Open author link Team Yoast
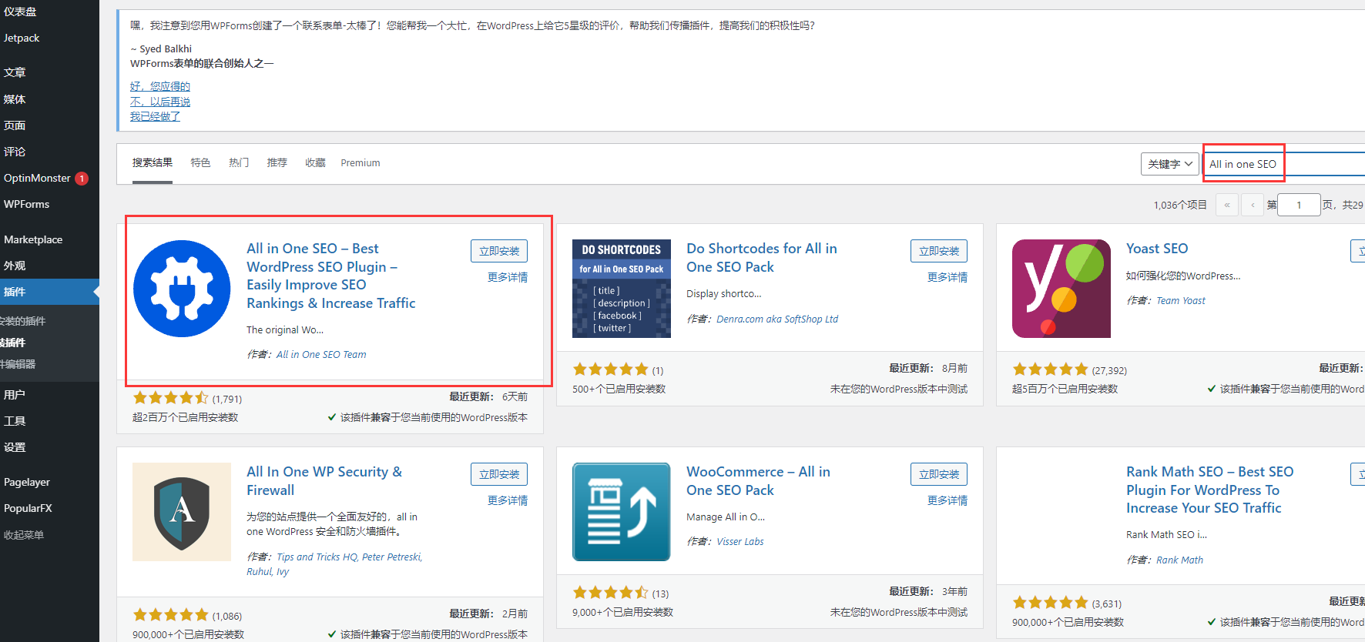Image resolution: width=1365 pixels, height=642 pixels. (1181, 301)
